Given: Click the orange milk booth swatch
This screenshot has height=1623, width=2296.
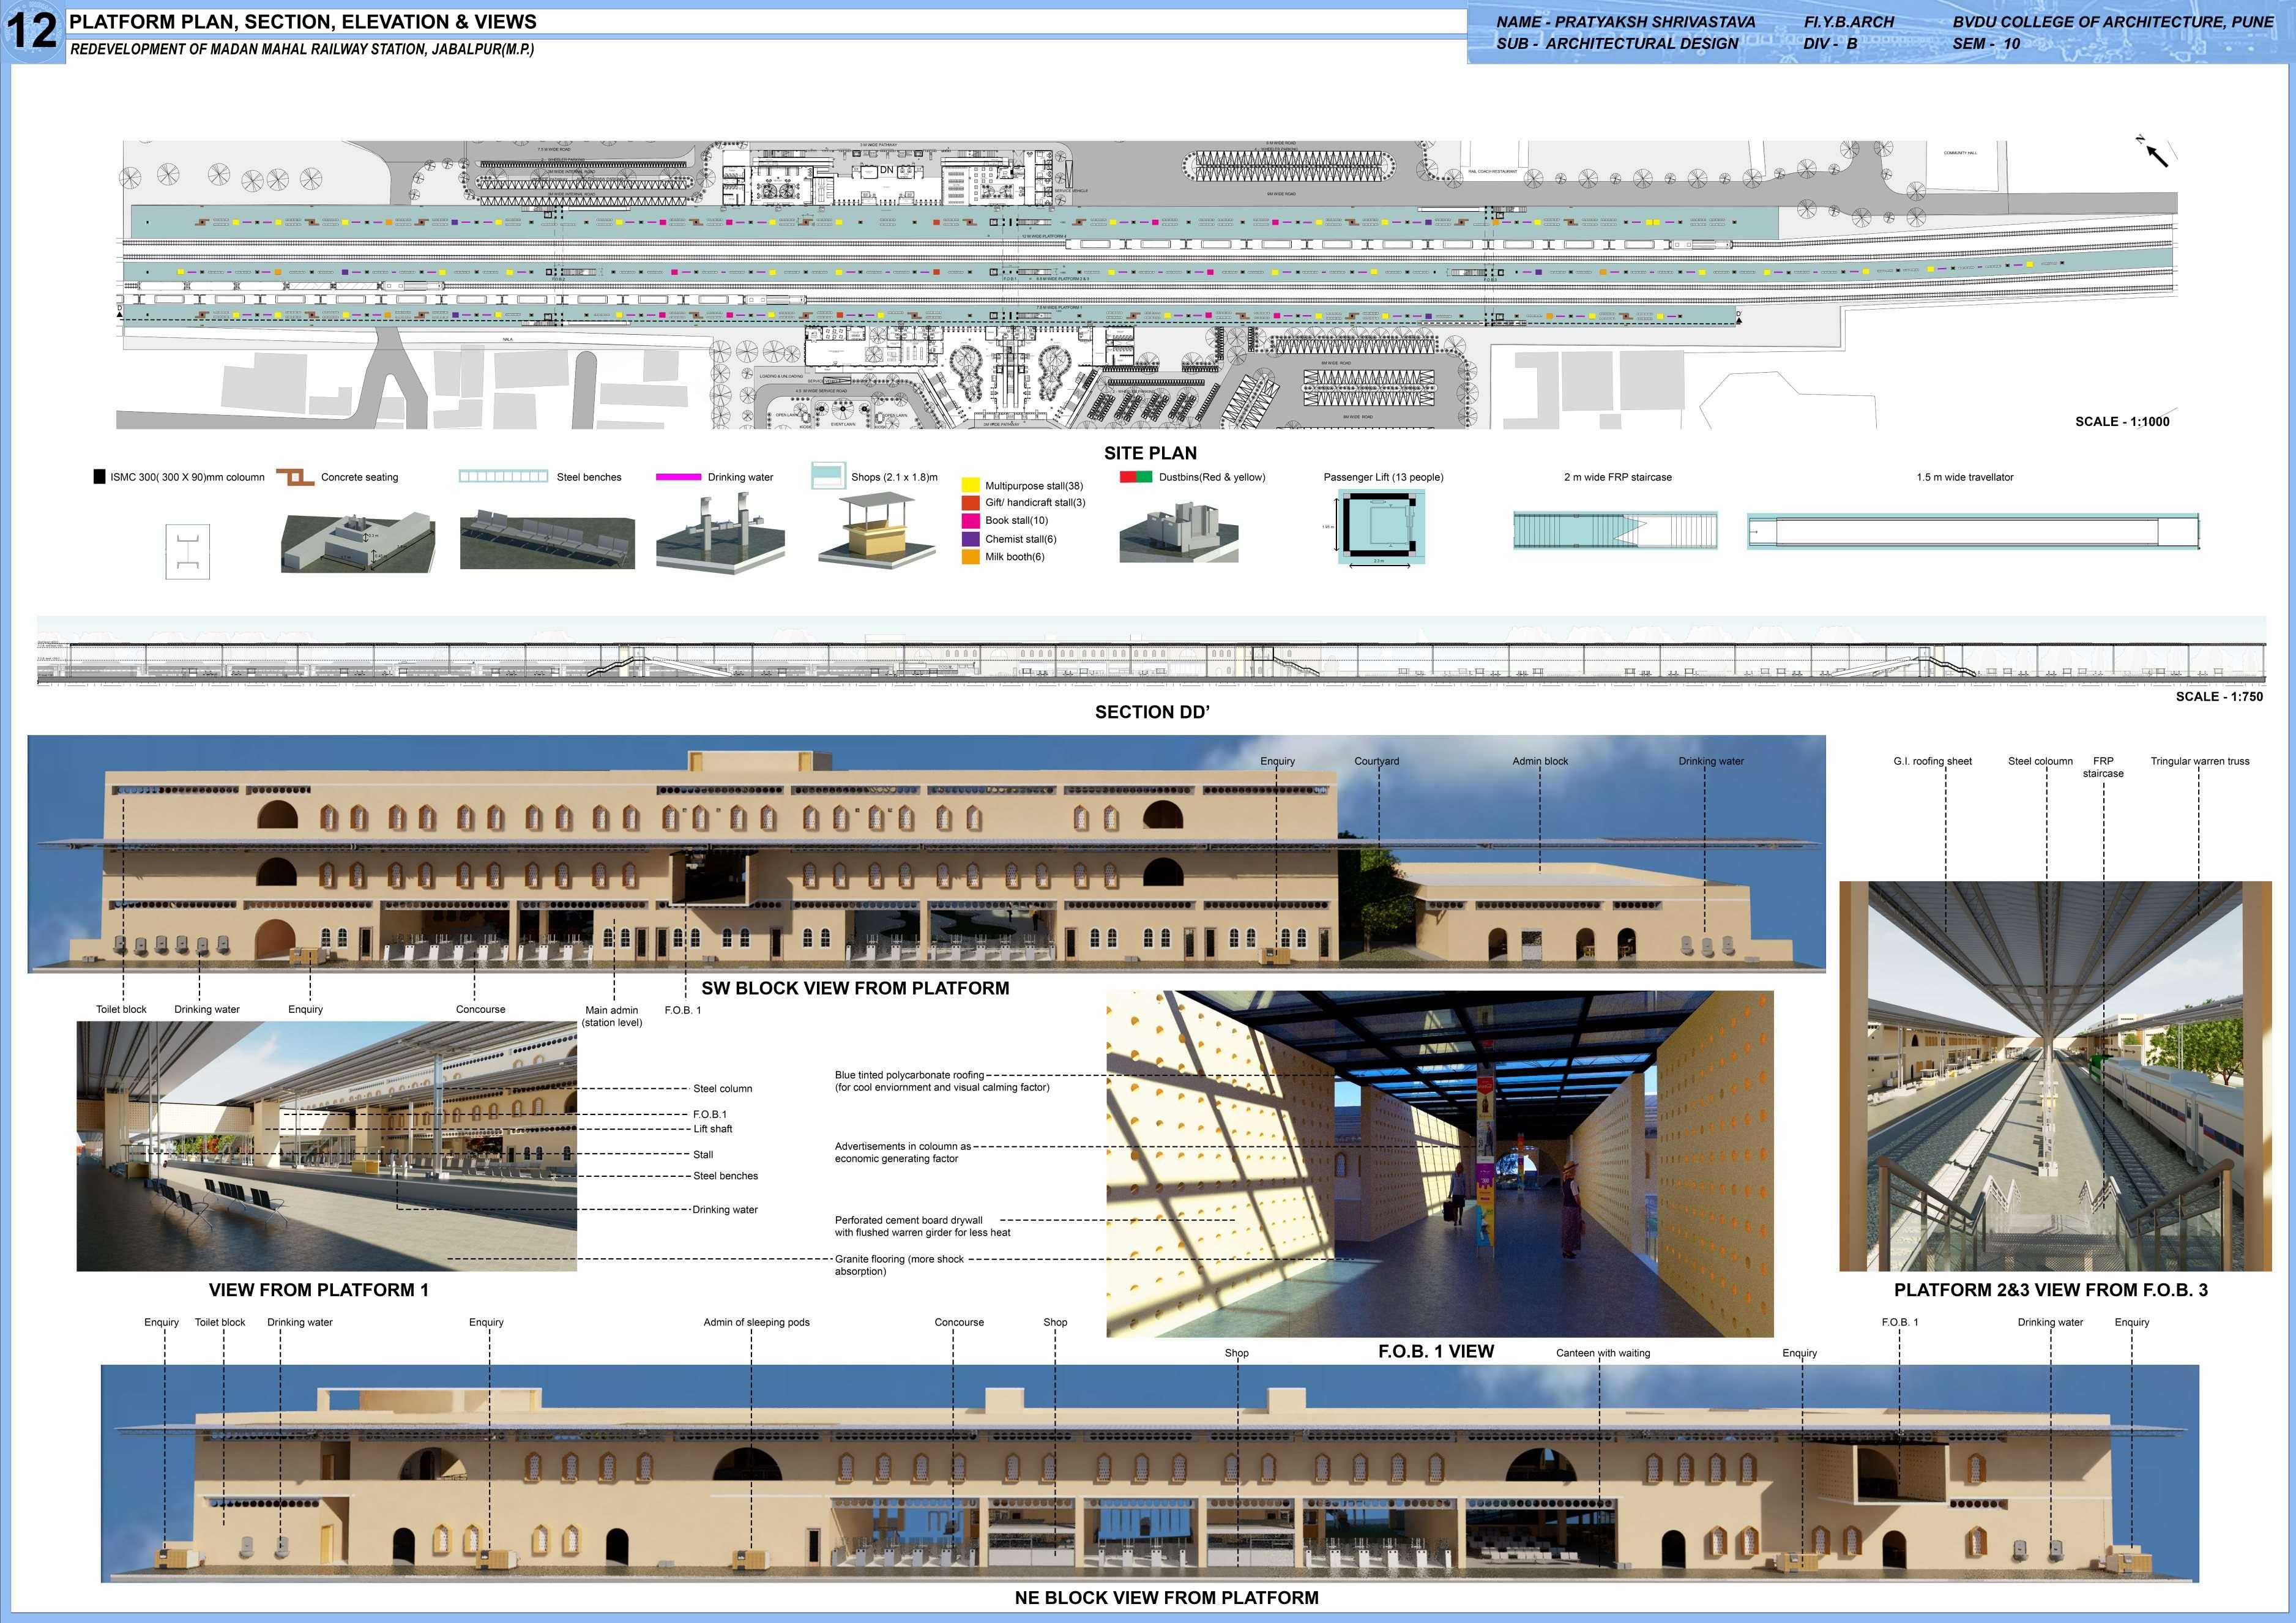Looking at the screenshot, I should (970, 557).
